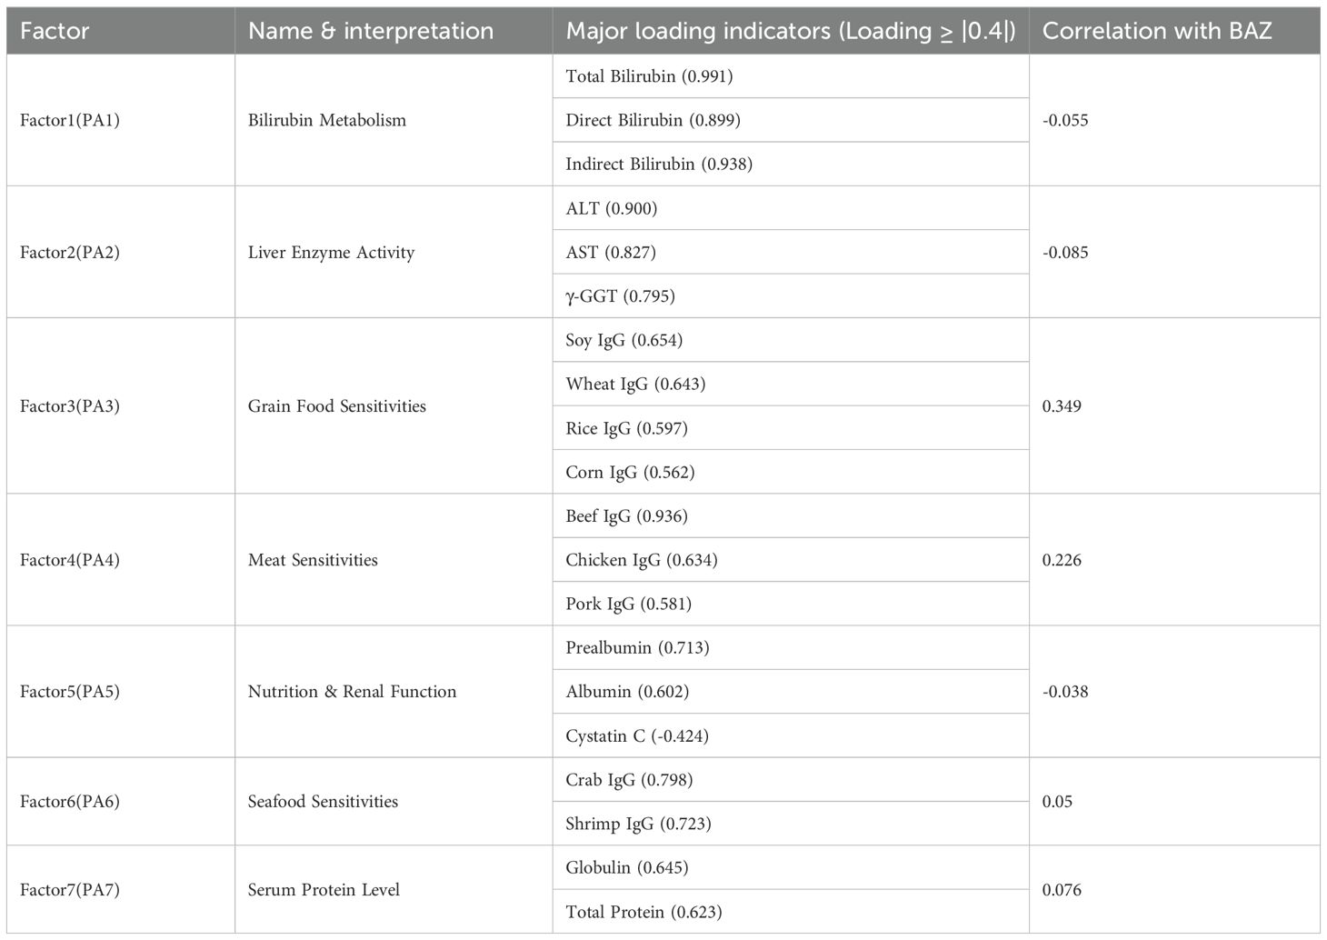Viewport: 1327px width, 940px height.
Task: Click the Nutrition & Renal Function cell
Action: pos(352,692)
